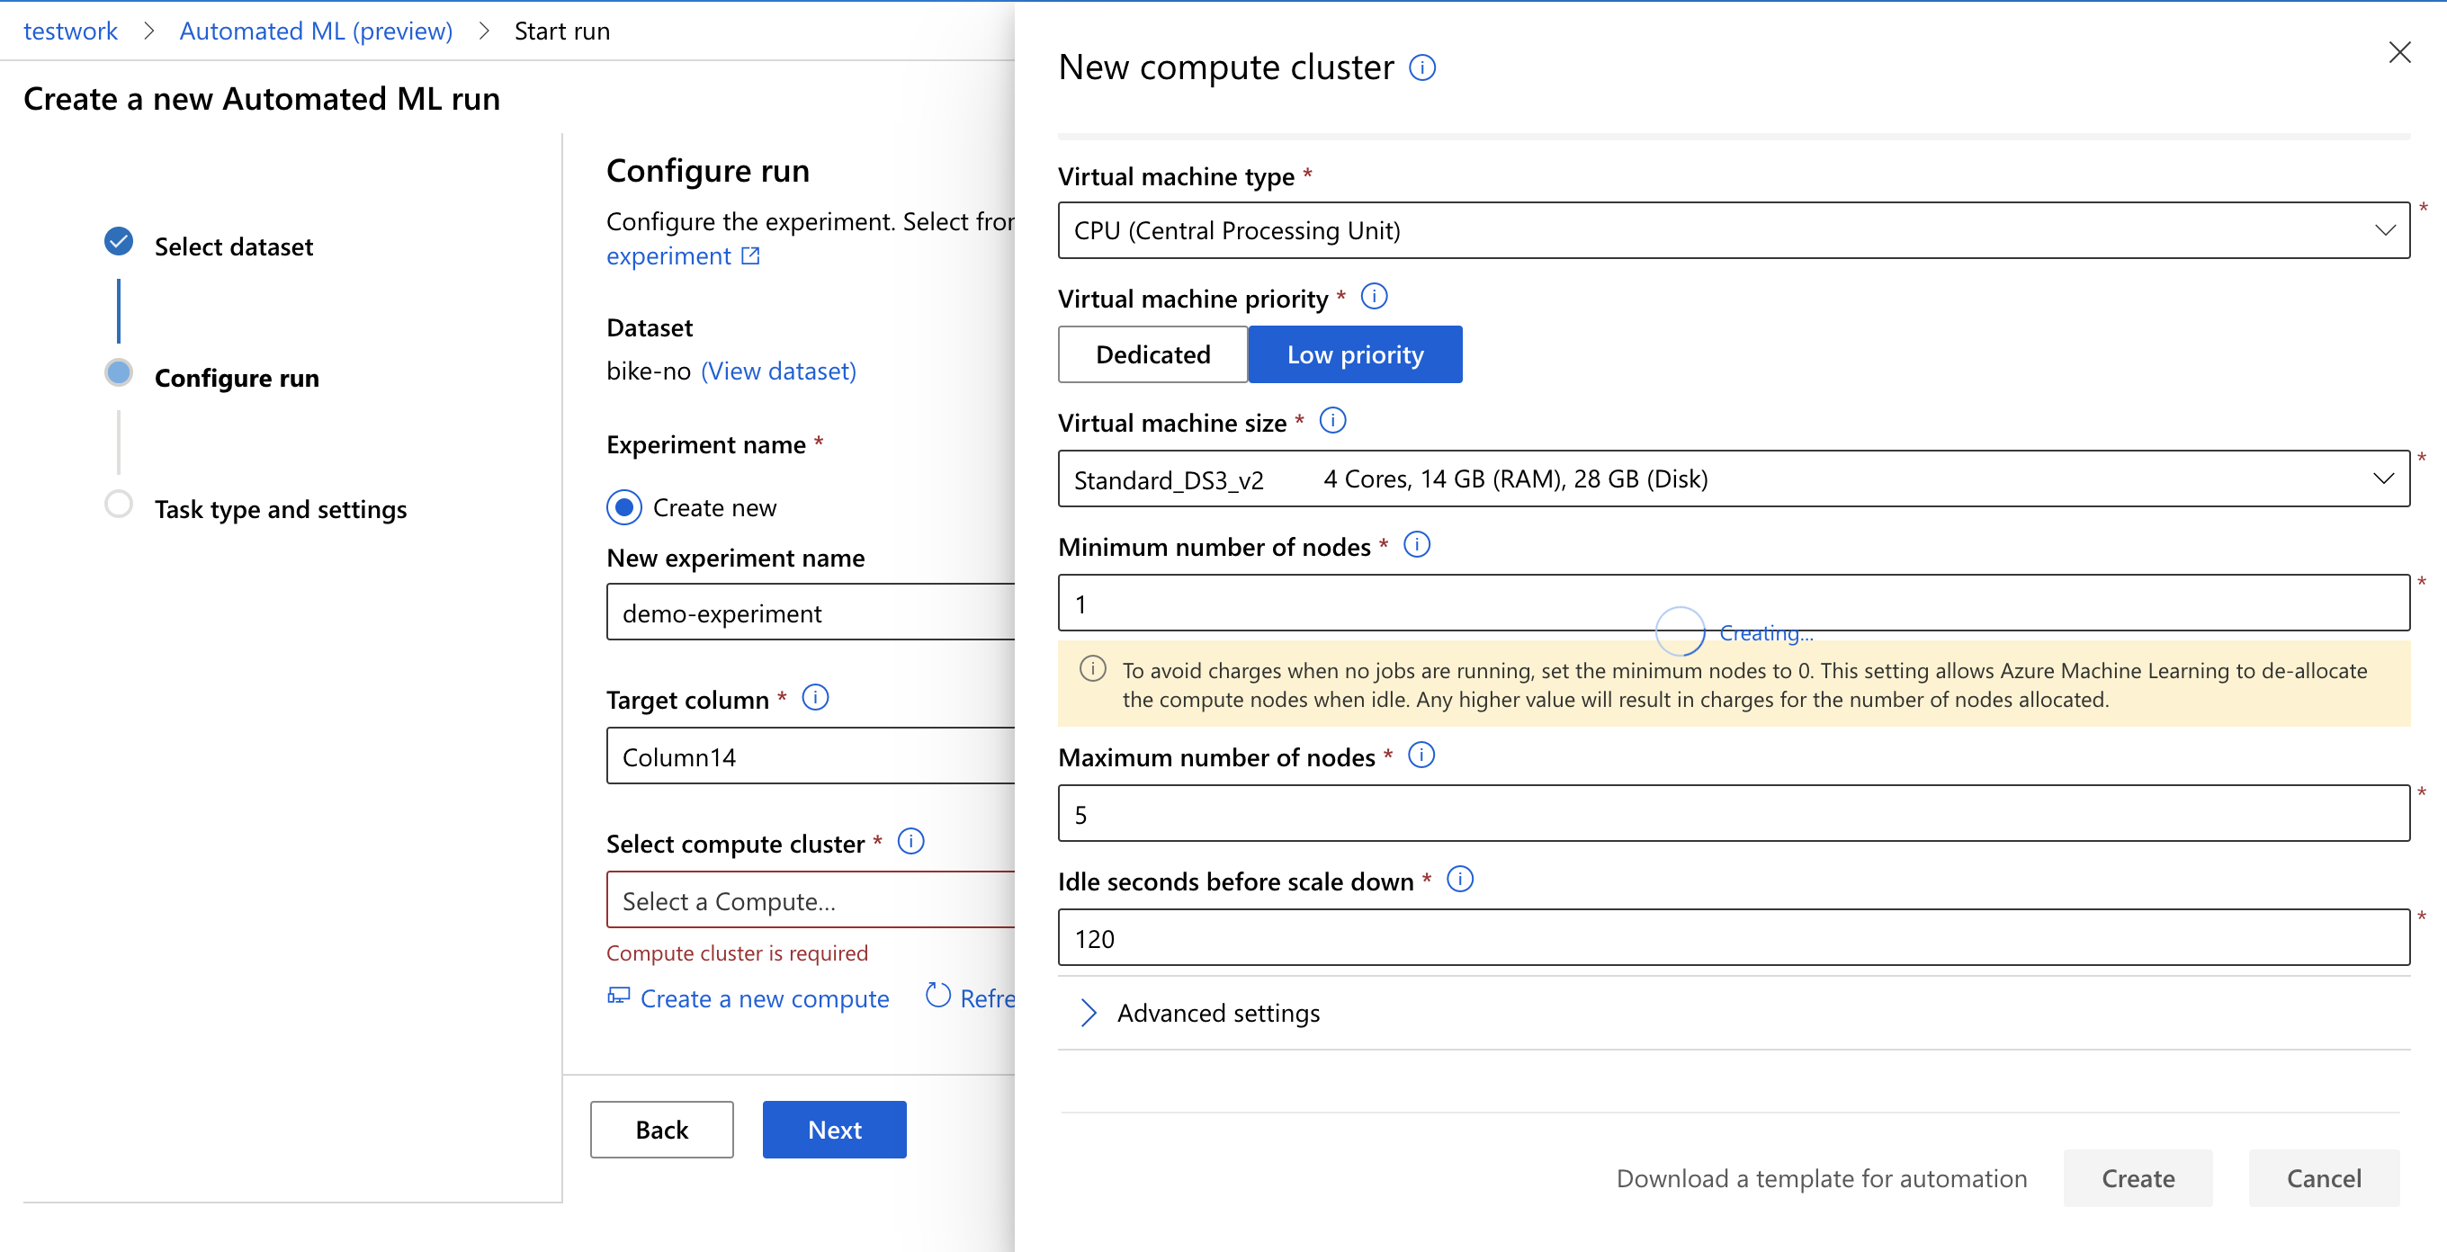Go to testwork breadcrumb
Viewport: 2447px width, 1252px height.
tap(70, 31)
